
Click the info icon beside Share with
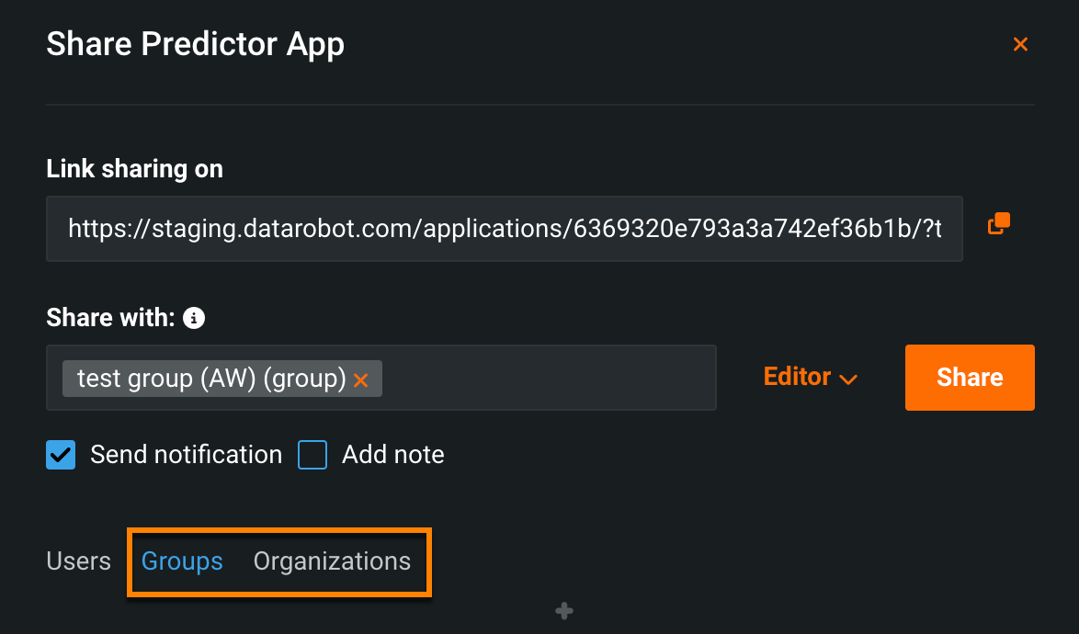(x=193, y=319)
